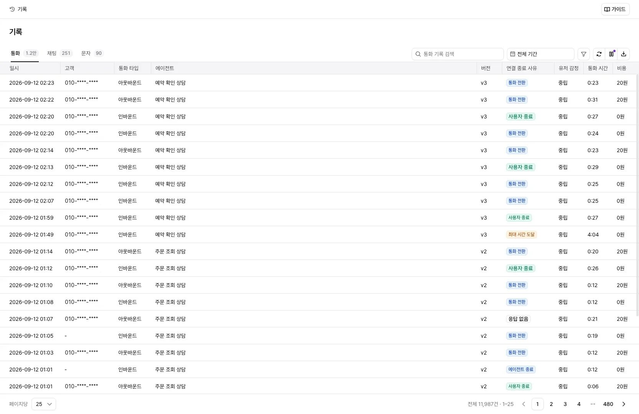Open the 가이드 guide button

pyautogui.click(x=615, y=9)
